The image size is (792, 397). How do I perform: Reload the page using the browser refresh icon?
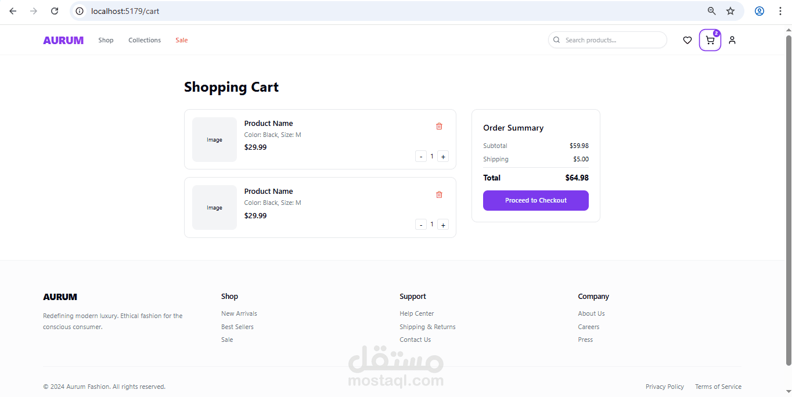[x=55, y=11]
